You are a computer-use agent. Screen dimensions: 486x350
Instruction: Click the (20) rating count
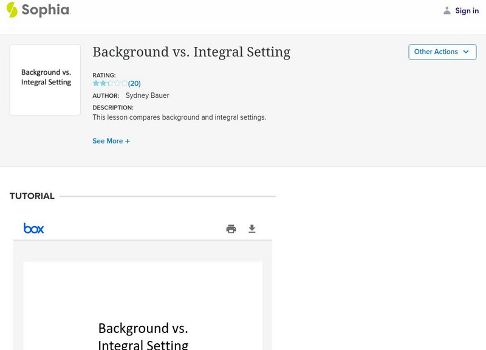click(x=134, y=83)
